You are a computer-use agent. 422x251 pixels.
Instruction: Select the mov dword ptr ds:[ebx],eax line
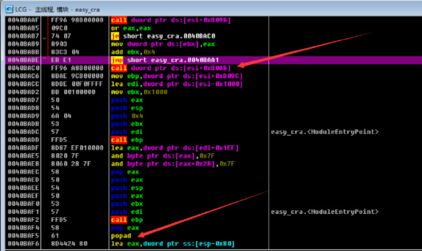tap(163, 44)
